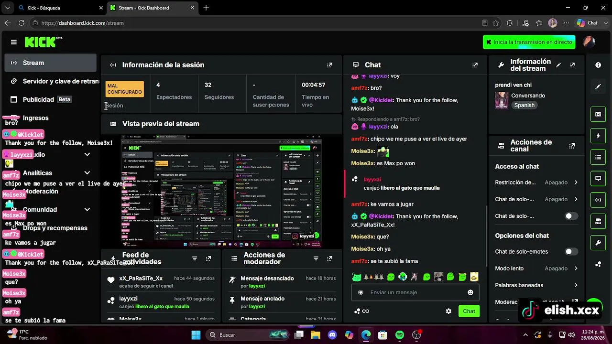612x344 pixels.
Task: Toggle moderator actions list widget in sidebar
Action: coord(598,157)
